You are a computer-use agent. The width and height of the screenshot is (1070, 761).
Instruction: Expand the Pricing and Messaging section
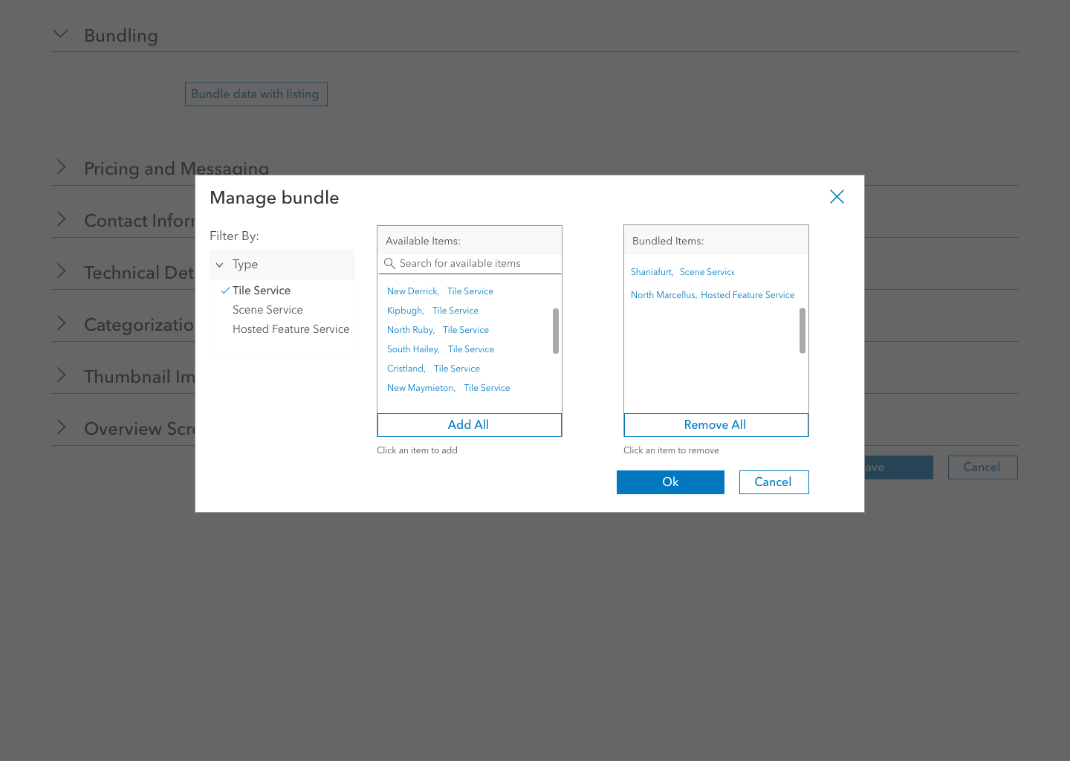(x=61, y=167)
